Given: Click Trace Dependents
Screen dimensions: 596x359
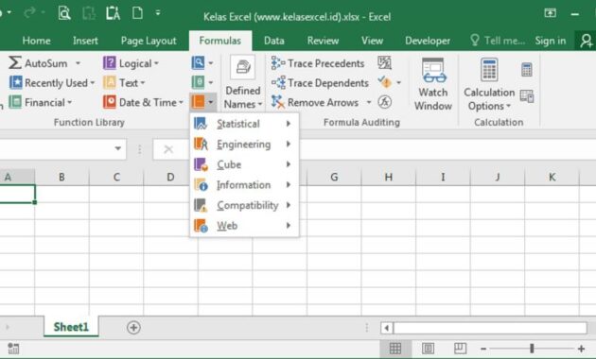Looking at the screenshot, I should tap(320, 83).
